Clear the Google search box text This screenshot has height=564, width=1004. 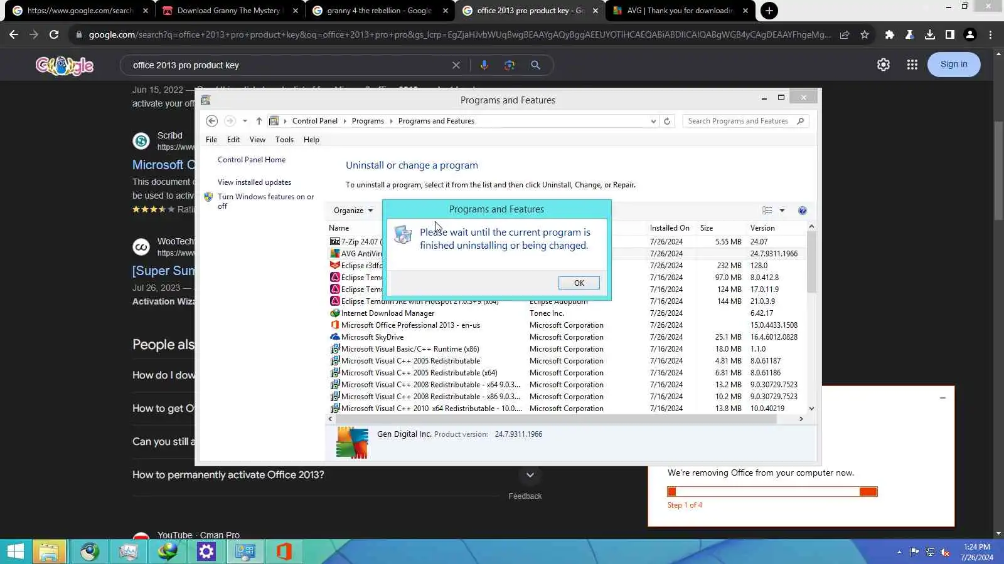[x=456, y=65]
